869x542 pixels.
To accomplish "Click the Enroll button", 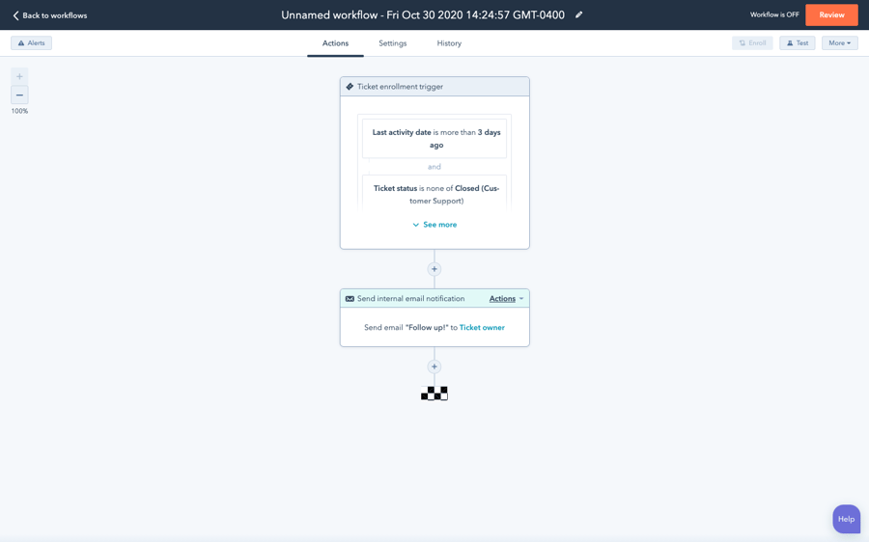I will coord(752,42).
